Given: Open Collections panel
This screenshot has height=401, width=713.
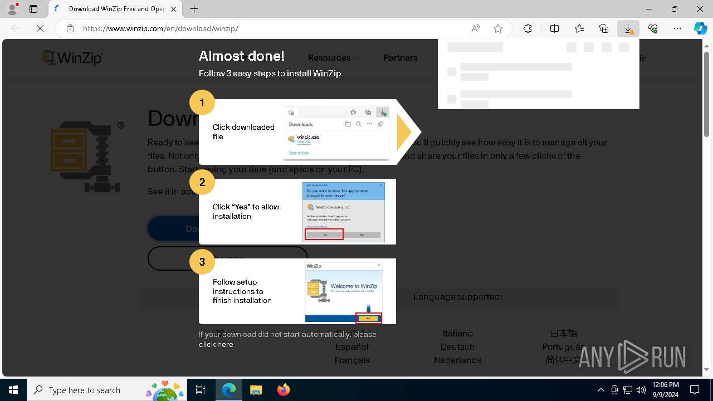Looking at the screenshot, I should pos(604,28).
